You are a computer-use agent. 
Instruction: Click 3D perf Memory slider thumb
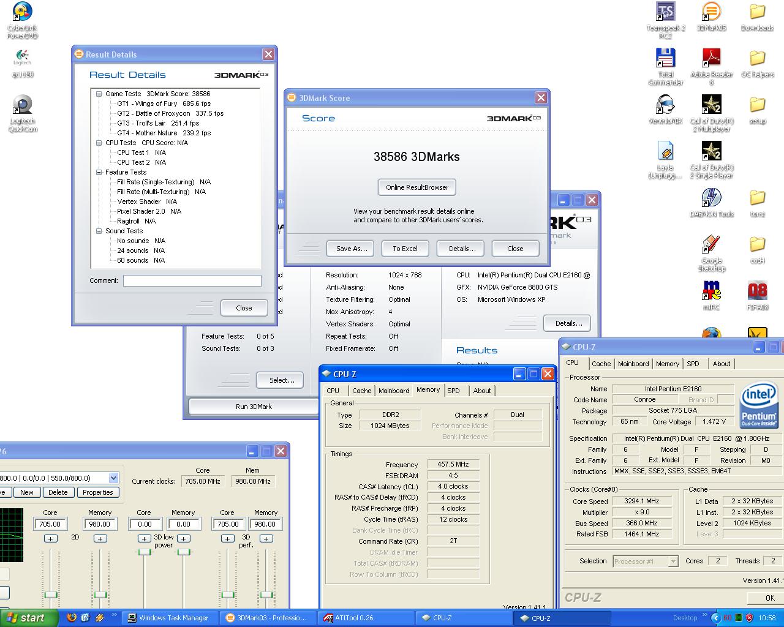tap(266, 595)
